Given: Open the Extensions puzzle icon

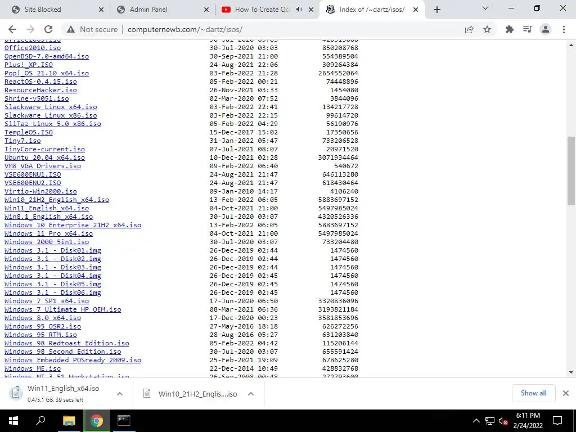Looking at the screenshot, I should click(510, 29).
